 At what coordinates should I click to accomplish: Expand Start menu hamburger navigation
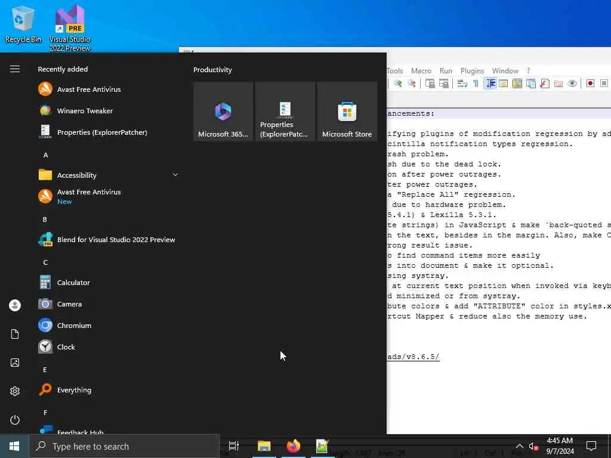pos(15,69)
